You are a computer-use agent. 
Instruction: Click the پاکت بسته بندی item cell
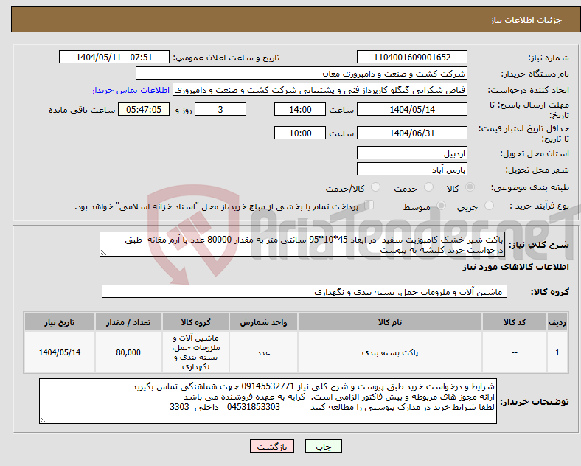390,352
